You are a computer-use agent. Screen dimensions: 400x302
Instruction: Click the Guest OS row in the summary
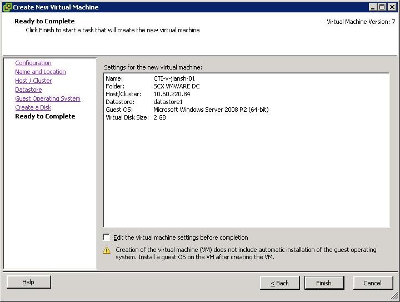[211, 110]
